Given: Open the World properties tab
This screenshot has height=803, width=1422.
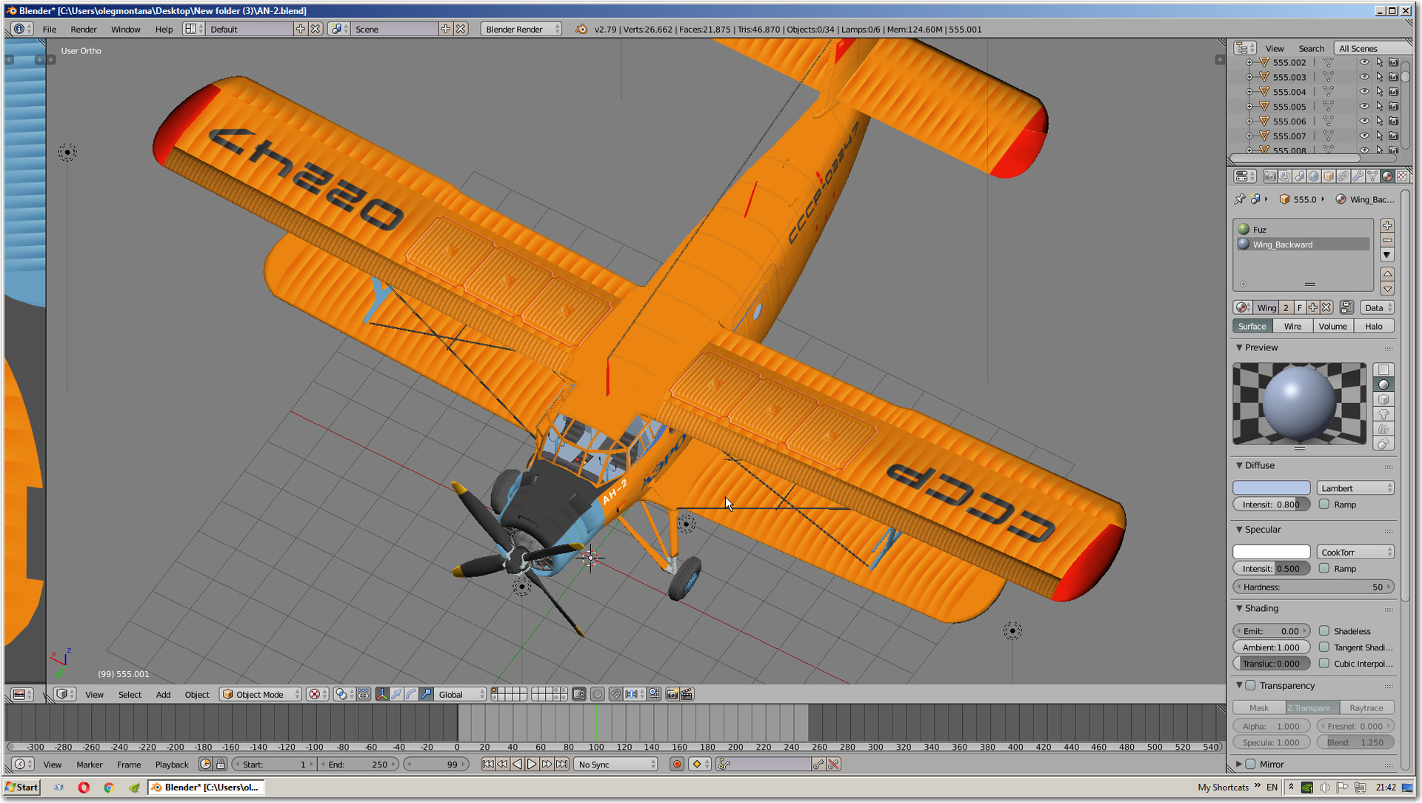Looking at the screenshot, I should pyautogui.click(x=1314, y=176).
